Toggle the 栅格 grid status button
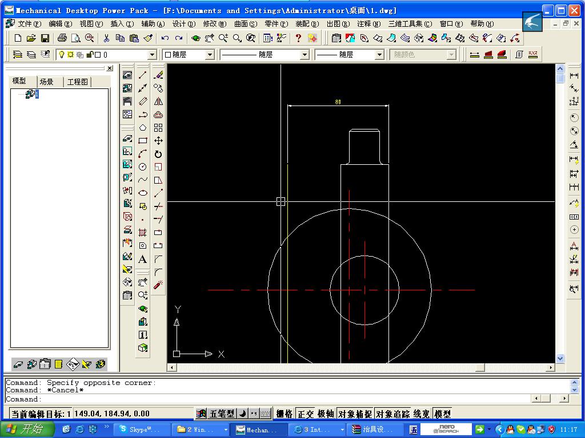Image resolution: width=585 pixels, height=438 pixels. (285, 414)
